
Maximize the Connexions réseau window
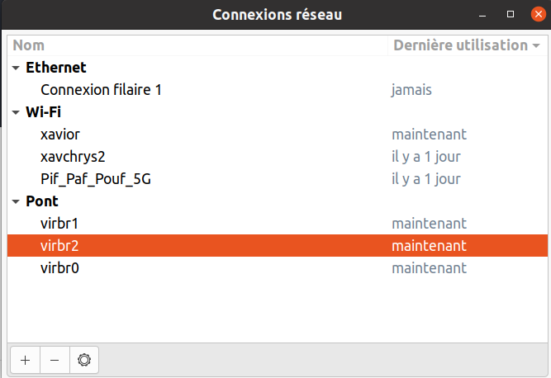coord(511,14)
